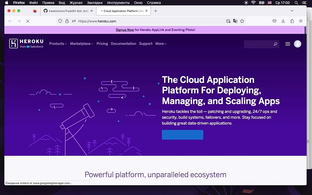
Task: Close the Cloud Application Platform tab
Action: pos(147,11)
